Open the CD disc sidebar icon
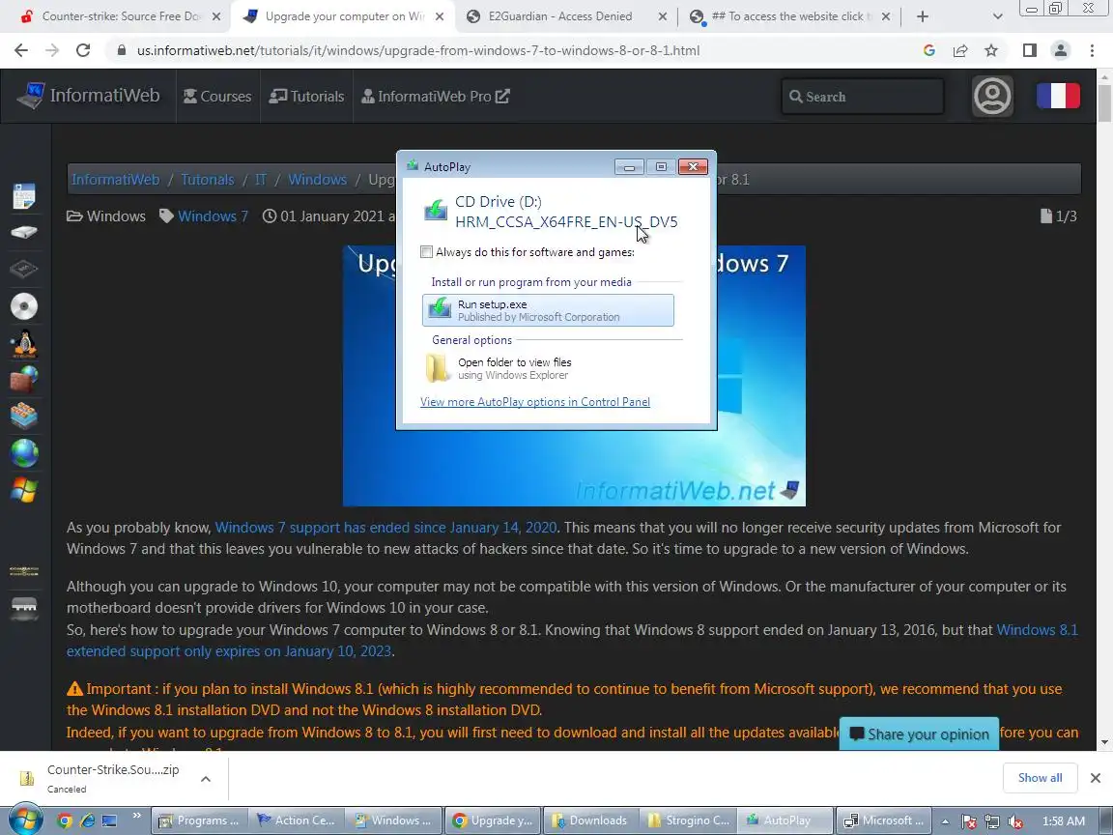1113x835 pixels. [24, 306]
